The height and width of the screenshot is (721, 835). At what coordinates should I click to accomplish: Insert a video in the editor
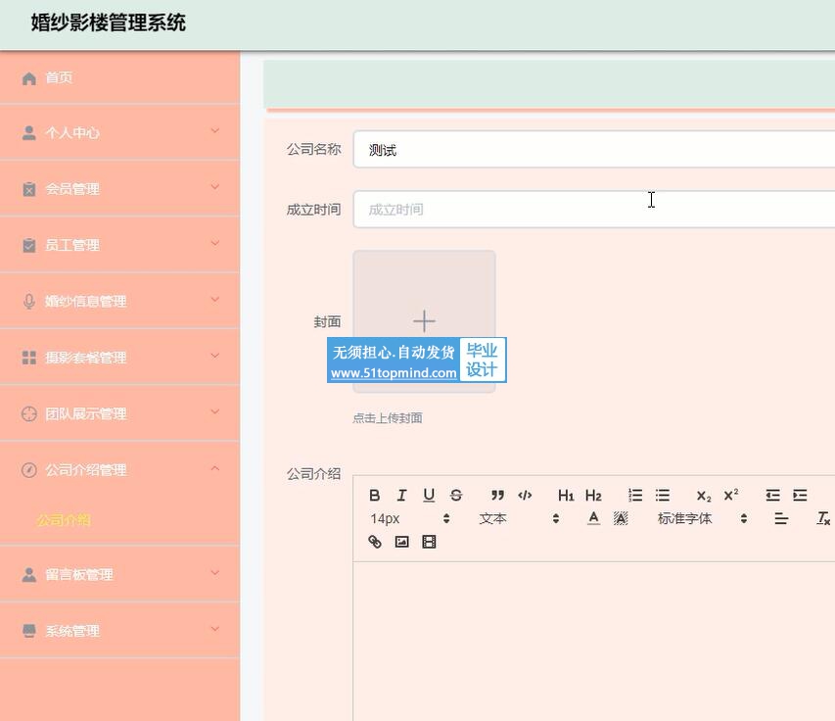click(x=429, y=542)
